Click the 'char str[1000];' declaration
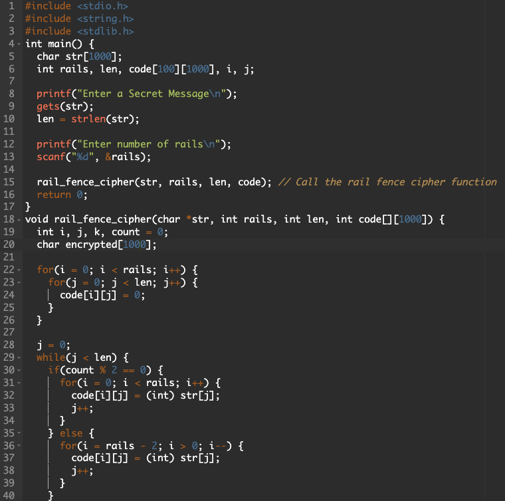This screenshot has height=501, width=505. pyautogui.click(x=79, y=56)
